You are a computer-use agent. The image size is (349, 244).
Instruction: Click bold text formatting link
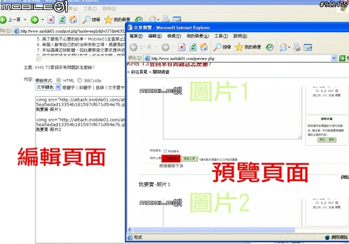tap(69, 87)
